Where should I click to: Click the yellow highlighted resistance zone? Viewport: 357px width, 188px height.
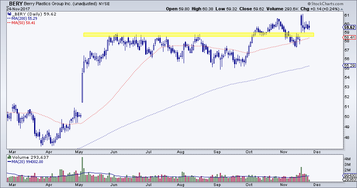[x=198, y=35]
